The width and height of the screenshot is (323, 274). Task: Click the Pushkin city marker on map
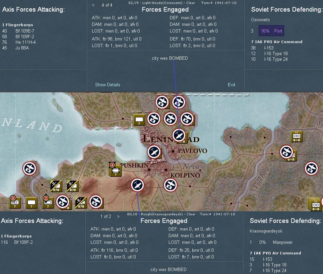pyautogui.click(x=149, y=170)
